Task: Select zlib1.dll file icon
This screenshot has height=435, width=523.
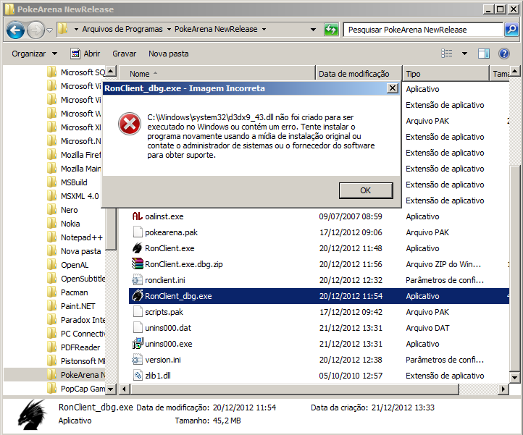Action: [x=138, y=376]
